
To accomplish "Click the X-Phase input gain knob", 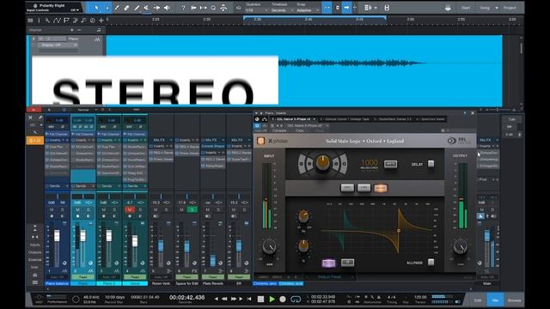I will (x=269, y=246).
